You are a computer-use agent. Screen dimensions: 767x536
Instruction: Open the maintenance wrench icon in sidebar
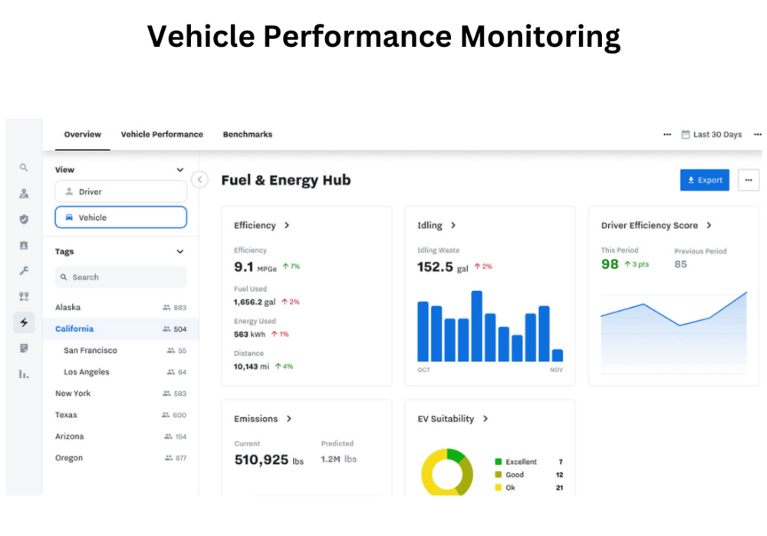[x=24, y=270]
